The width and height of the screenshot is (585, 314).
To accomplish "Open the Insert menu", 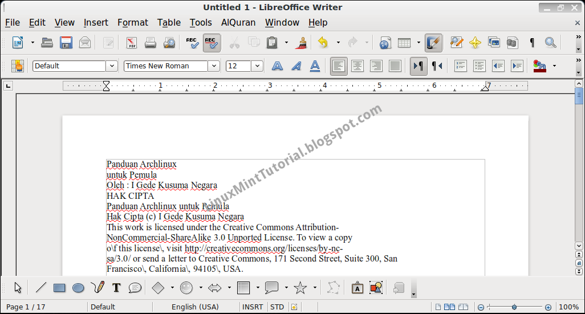I will pos(96,22).
